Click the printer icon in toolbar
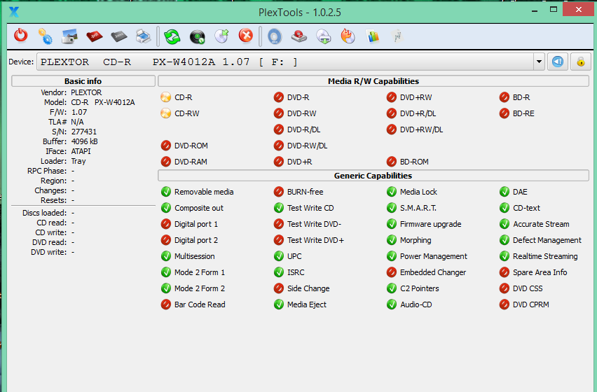This screenshot has height=392, width=597. [144, 36]
